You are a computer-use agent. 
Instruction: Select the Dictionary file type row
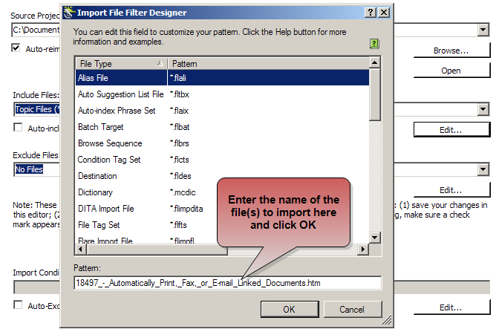point(95,192)
